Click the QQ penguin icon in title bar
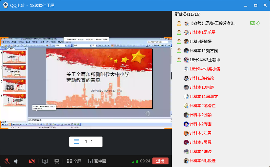Image resolution: width=270 pixels, height=167 pixels. 6,5
